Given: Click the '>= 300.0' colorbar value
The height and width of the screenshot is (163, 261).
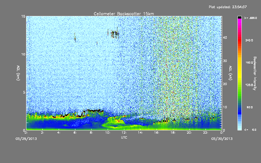Looking at the screenshot, I should pyautogui.click(x=251, y=18).
